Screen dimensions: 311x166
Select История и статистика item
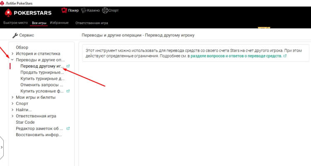[x=38, y=54]
